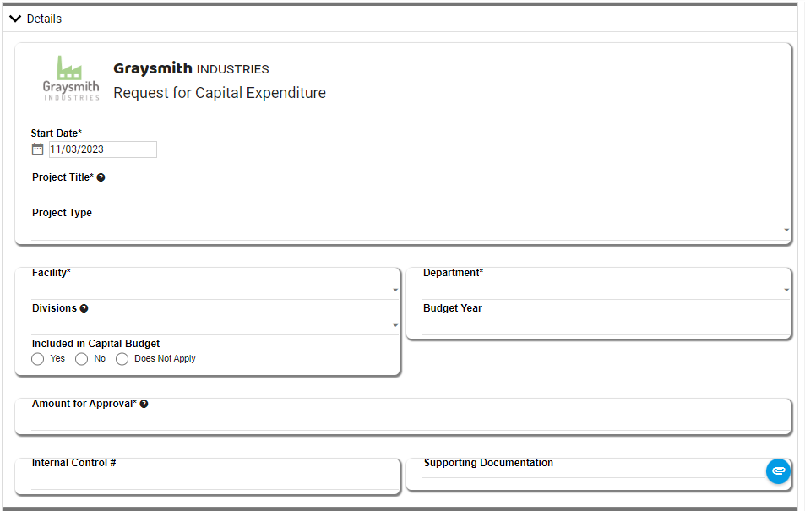
Task: Select No for Included in Capital Budget
Action: click(82, 359)
